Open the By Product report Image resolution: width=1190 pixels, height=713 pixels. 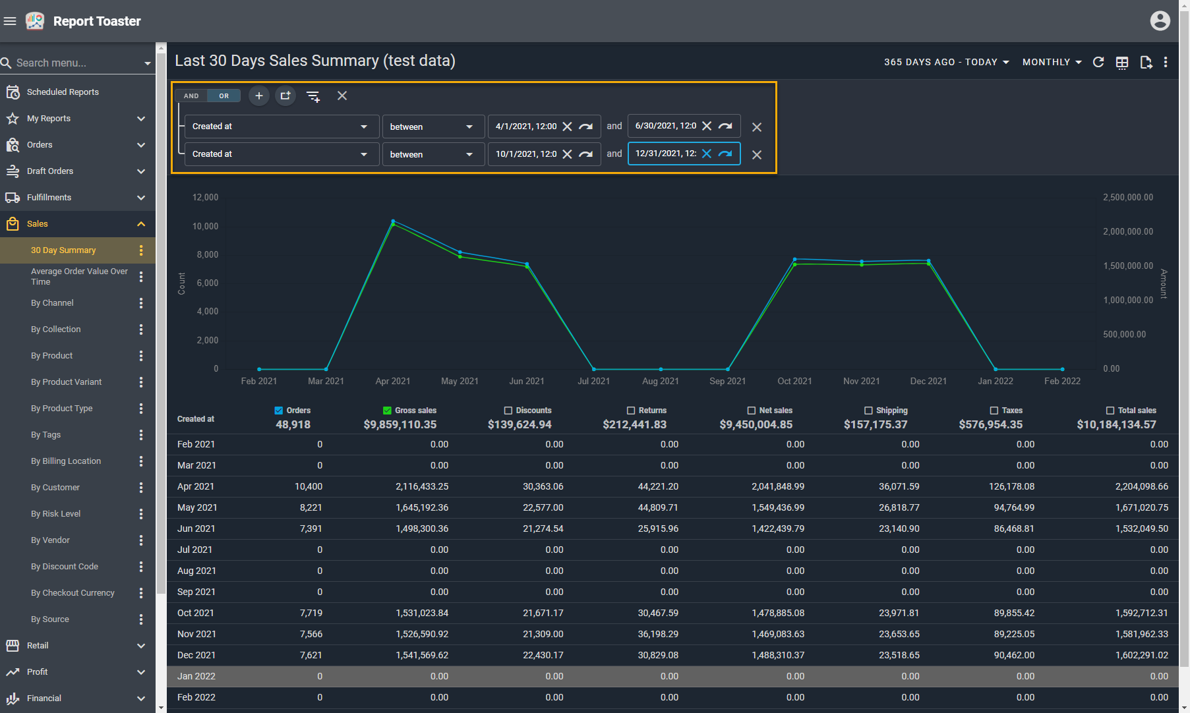click(52, 356)
